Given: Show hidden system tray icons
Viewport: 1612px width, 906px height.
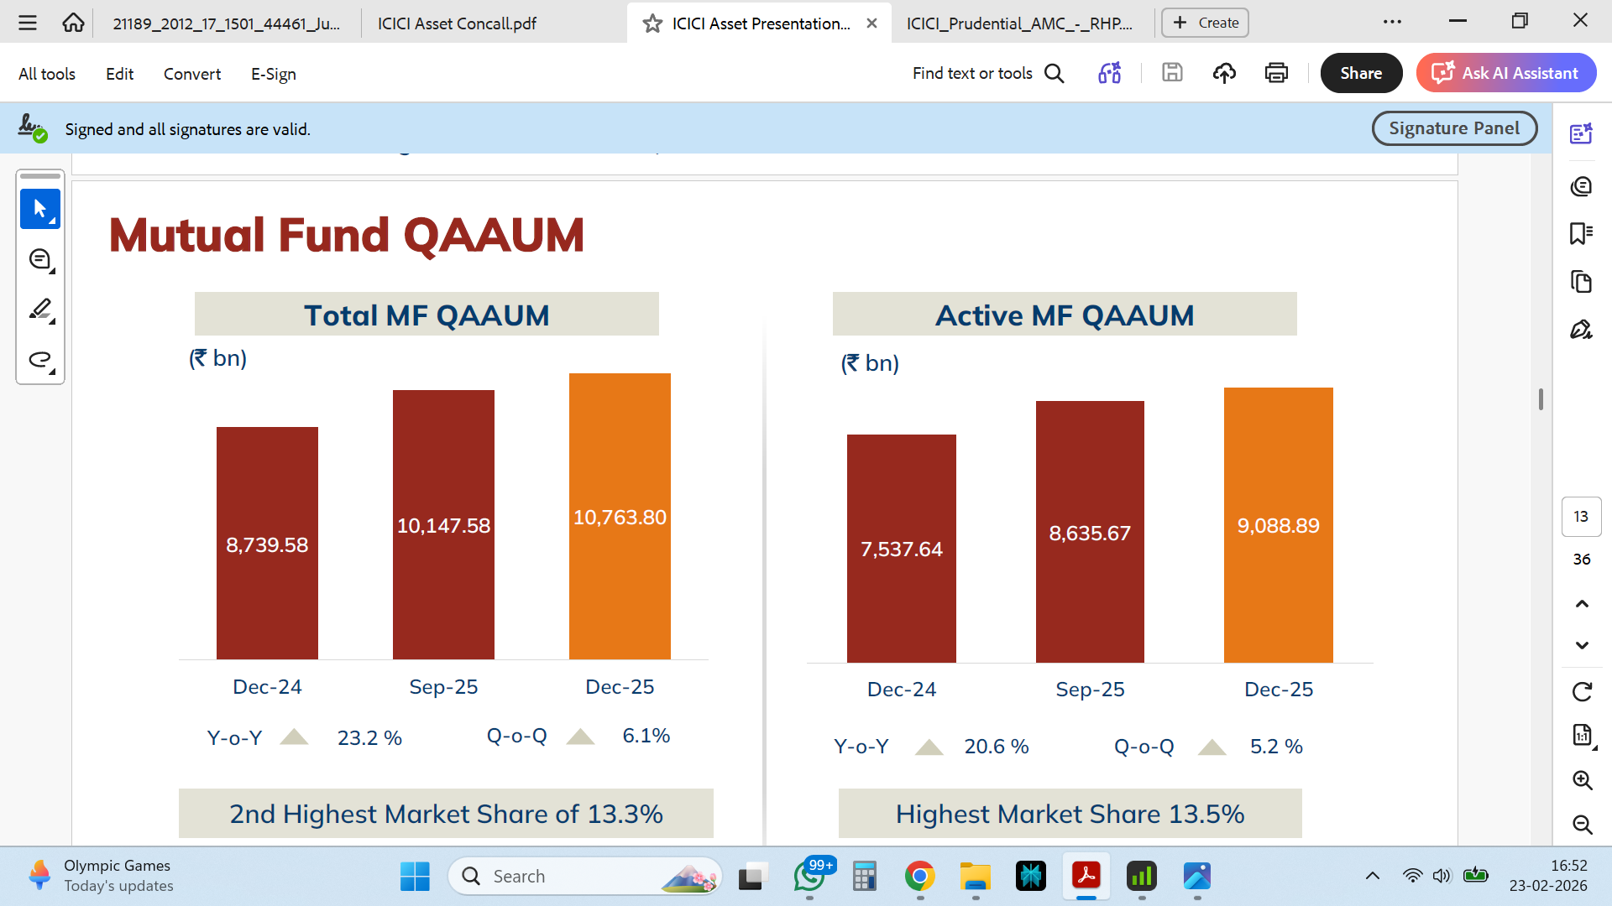Looking at the screenshot, I should pyautogui.click(x=1373, y=876).
